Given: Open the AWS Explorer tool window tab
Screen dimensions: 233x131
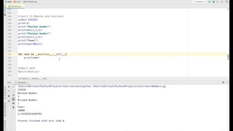Looking at the screenshot, I should coord(5,110).
